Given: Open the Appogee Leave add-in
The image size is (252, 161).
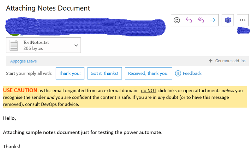Looking at the screenshot, I should 23,61.
